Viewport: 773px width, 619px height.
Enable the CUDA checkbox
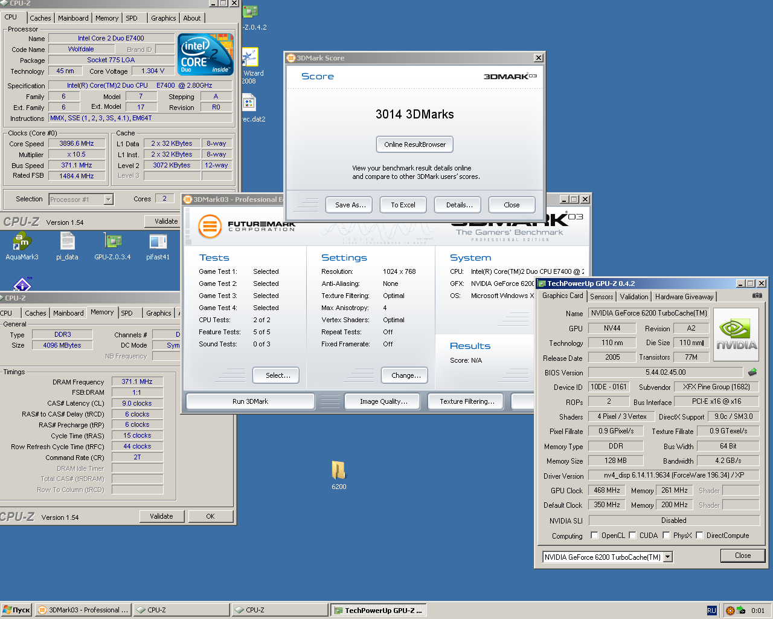(x=632, y=535)
